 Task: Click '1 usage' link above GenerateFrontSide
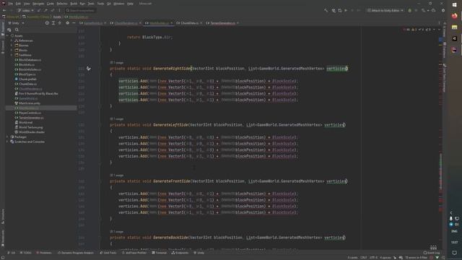point(117,175)
